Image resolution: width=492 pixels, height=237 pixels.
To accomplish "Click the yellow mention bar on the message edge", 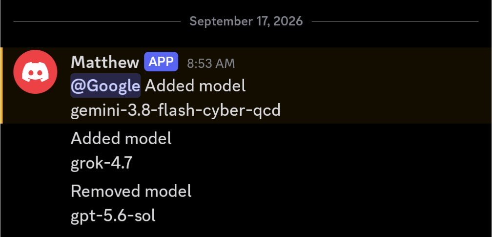I will tap(1, 86).
